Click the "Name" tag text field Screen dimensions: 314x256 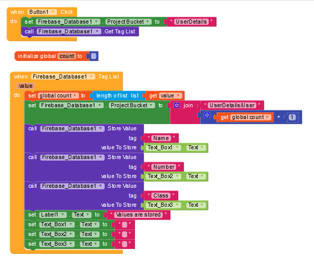point(161,138)
